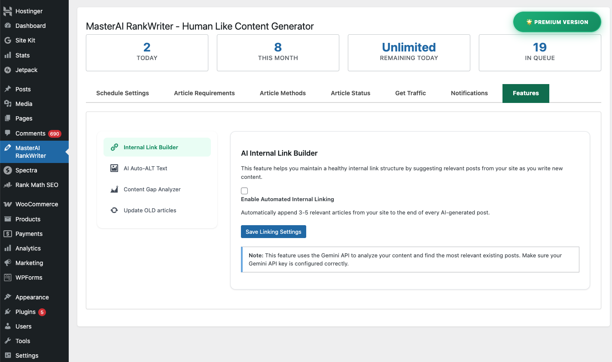Image resolution: width=612 pixels, height=362 pixels.
Task: Click the Plugins plug icon
Action: [x=8, y=312]
